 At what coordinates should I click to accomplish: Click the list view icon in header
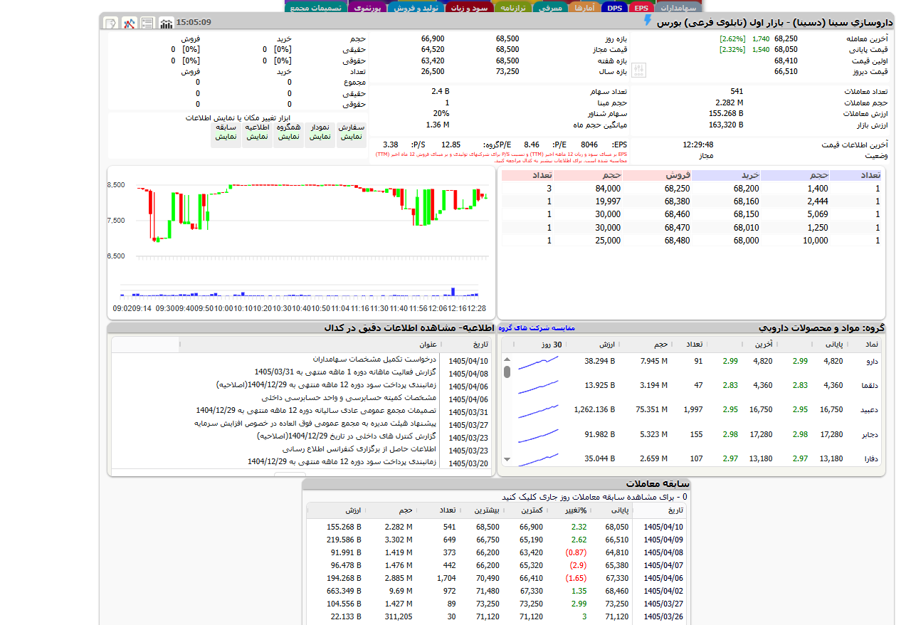[x=147, y=23]
